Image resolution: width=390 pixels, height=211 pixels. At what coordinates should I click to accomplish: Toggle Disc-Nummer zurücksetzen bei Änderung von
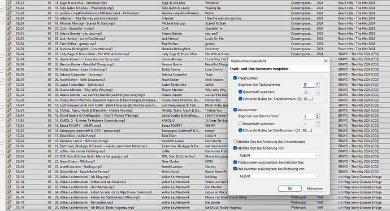[235, 169]
